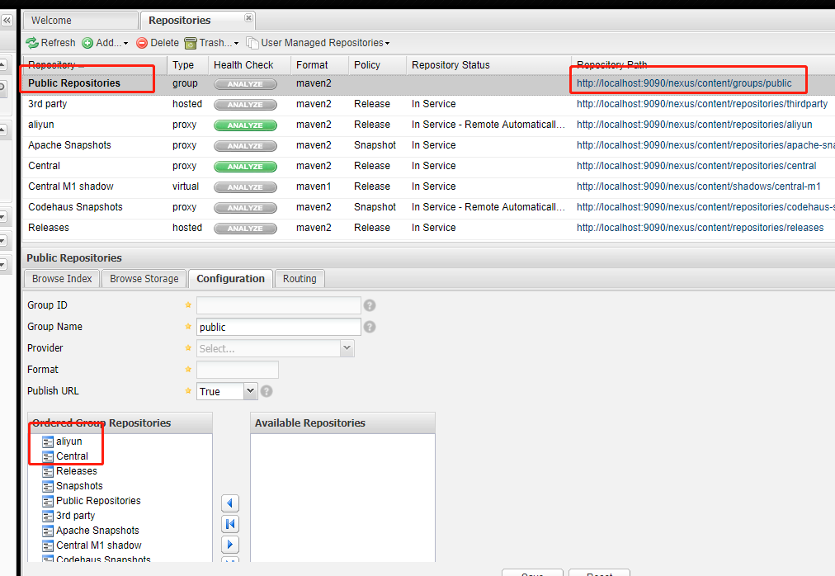The width and height of the screenshot is (835, 576).
Task: Close the Repositories tab
Action: click(x=248, y=17)
